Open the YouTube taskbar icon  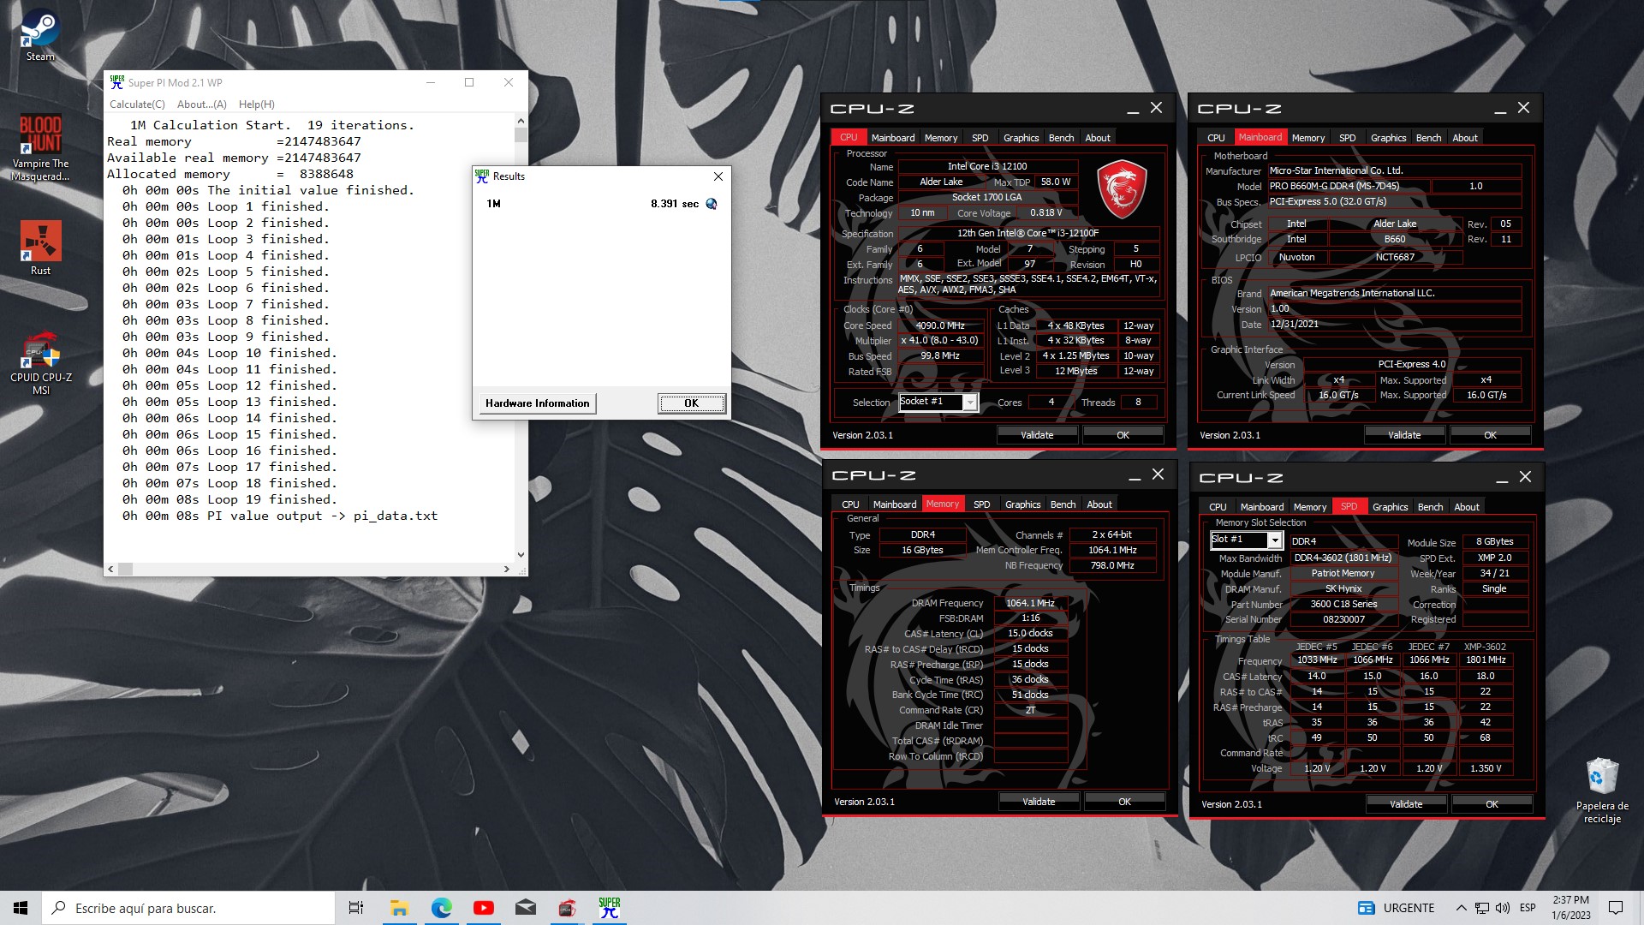tap(483, 908)
